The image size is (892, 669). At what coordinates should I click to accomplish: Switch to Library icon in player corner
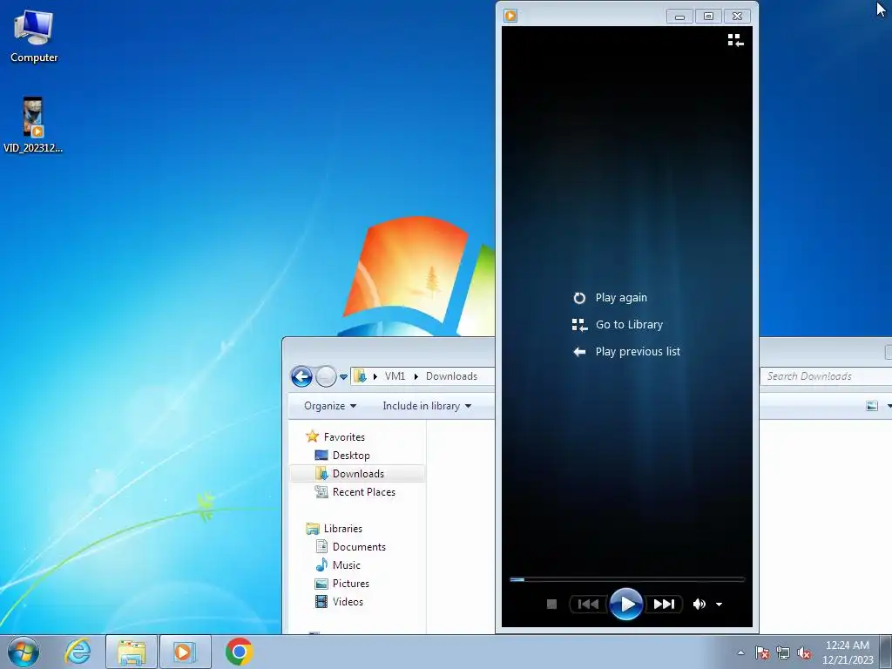pos(735,40)
